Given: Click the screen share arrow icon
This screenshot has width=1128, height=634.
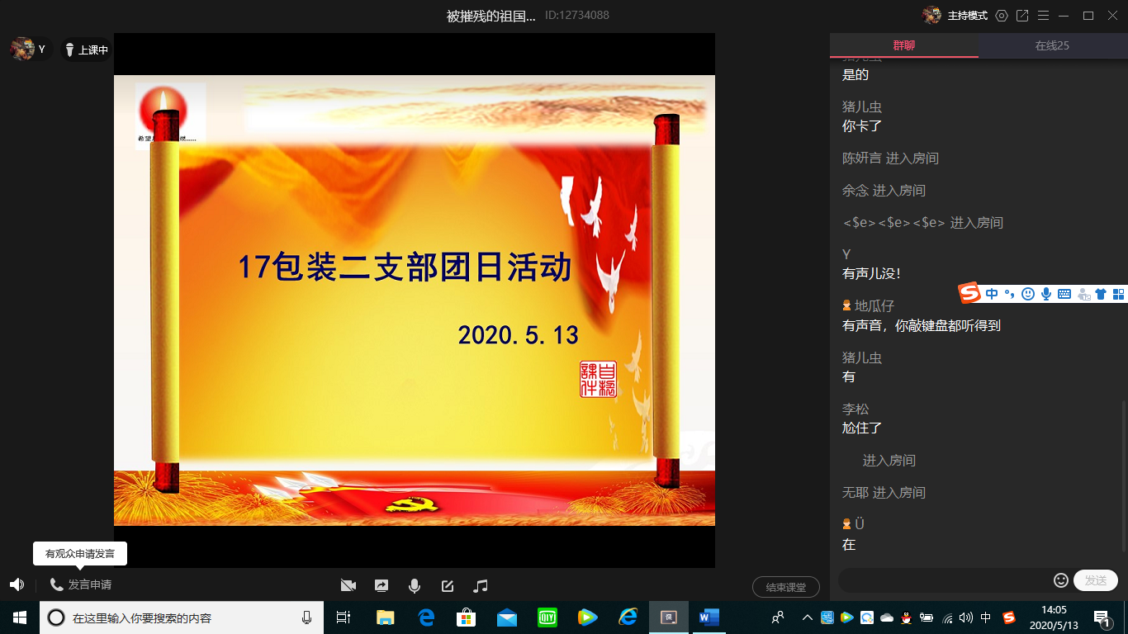Looking at the screenshot, I should click(x=382, y=585).
